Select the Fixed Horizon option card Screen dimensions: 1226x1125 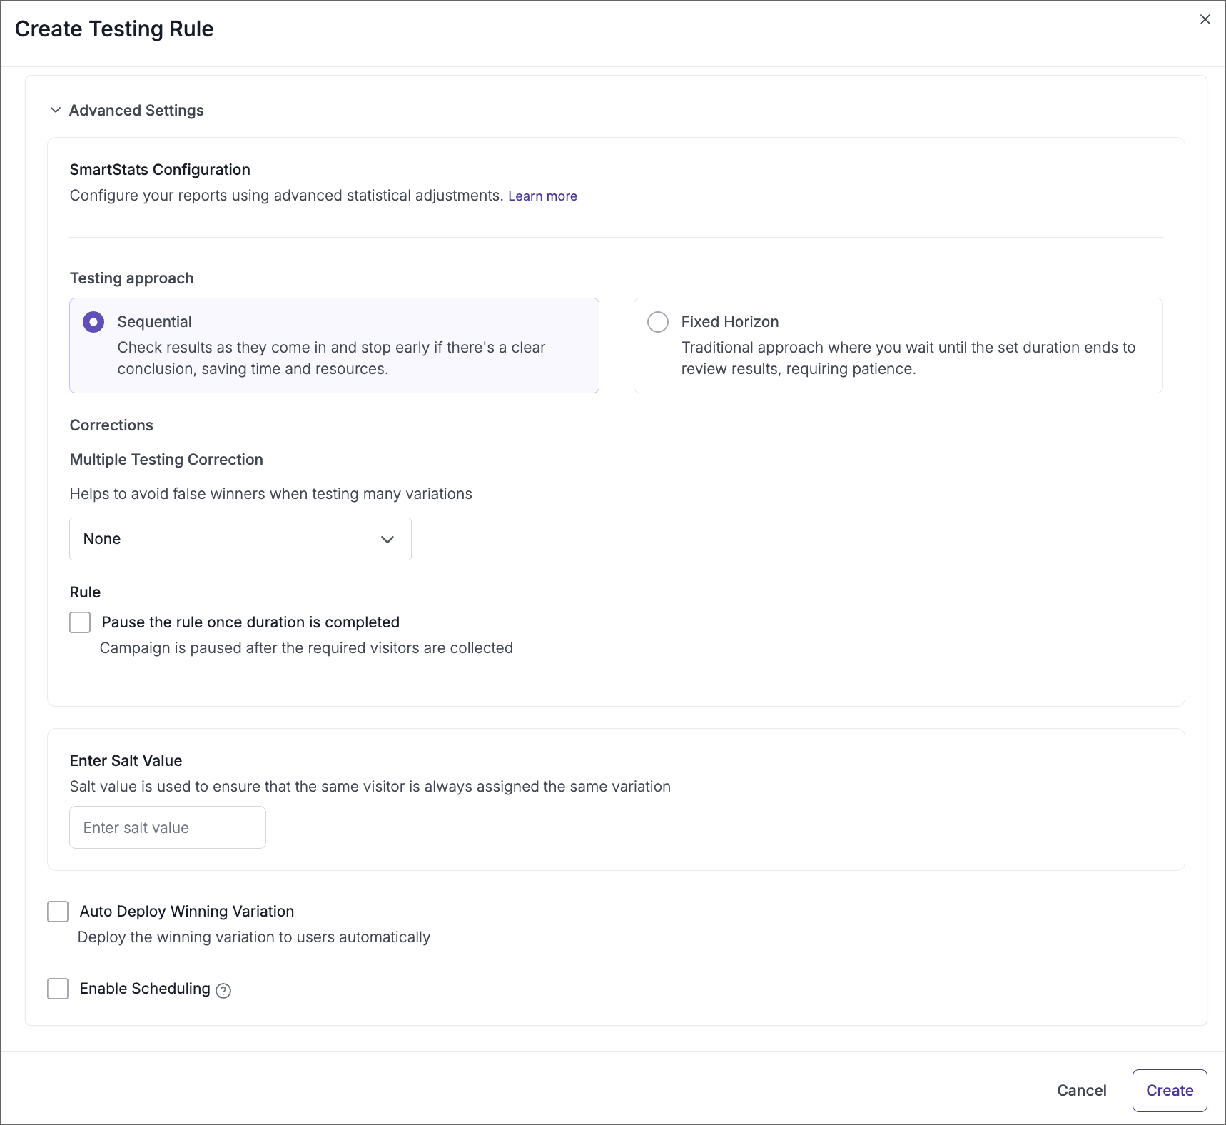tap(898, 345)
